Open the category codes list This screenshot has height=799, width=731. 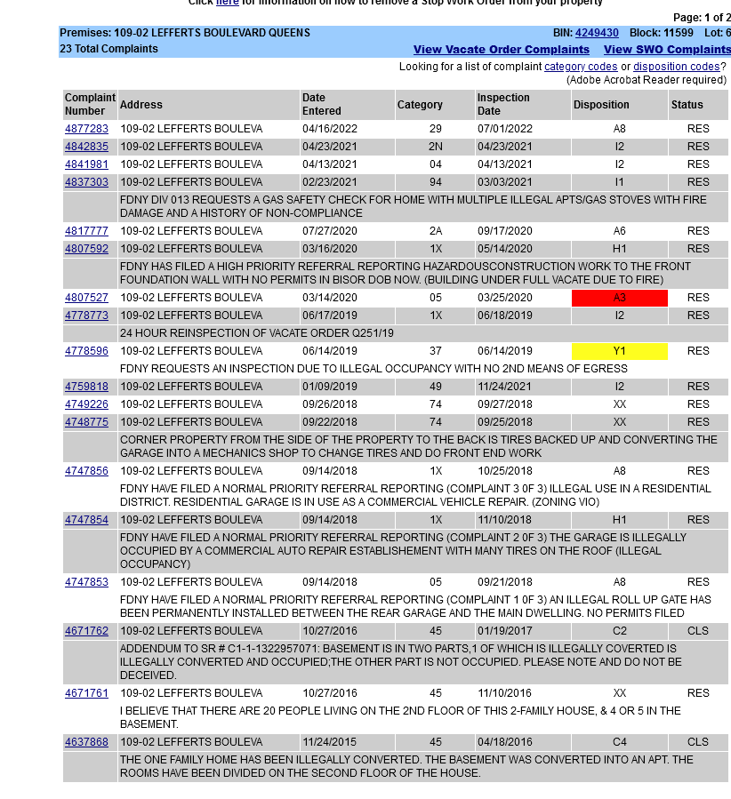[581, 67]
